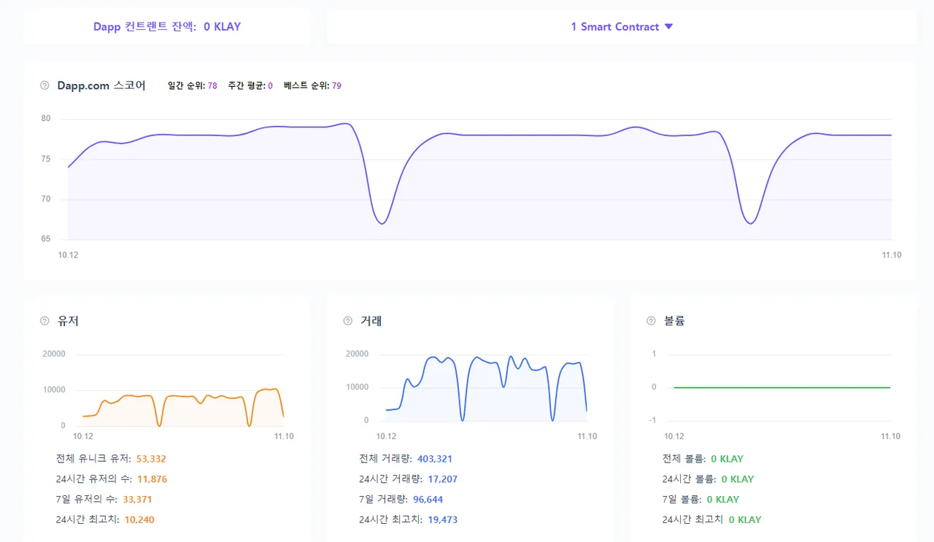Click the help icon next to 유저
934x542 pixels.
pos(45,321)
